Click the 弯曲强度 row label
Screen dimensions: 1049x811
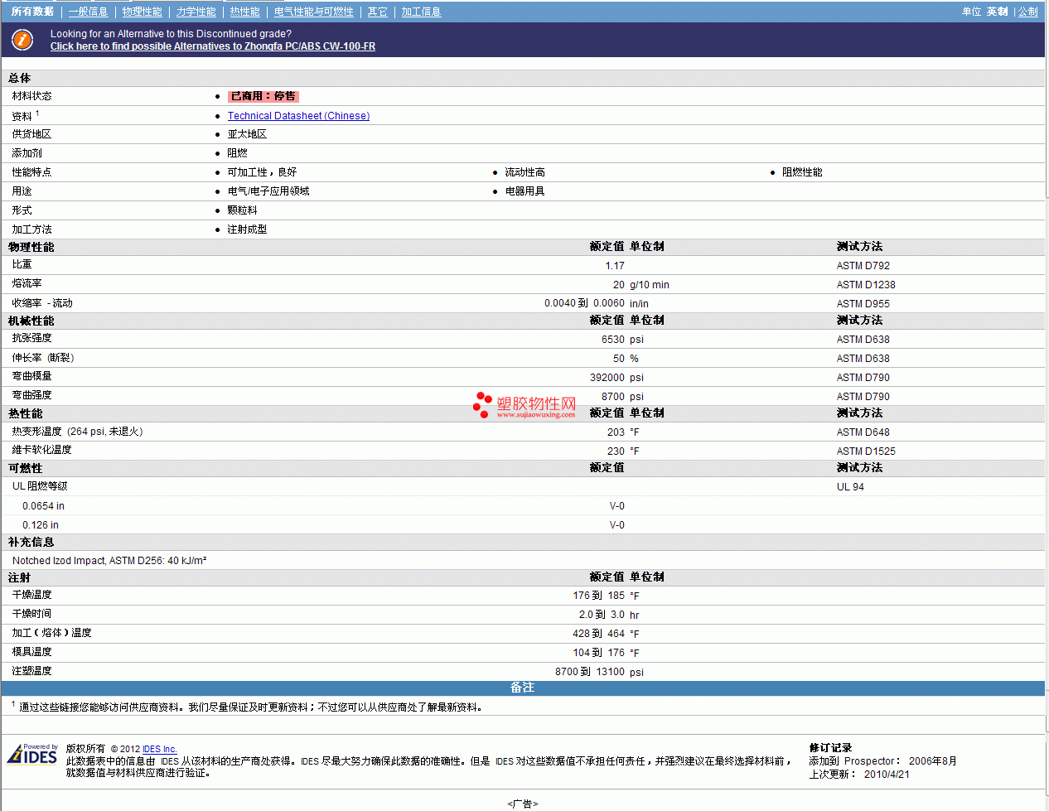(x=31, y=395)
